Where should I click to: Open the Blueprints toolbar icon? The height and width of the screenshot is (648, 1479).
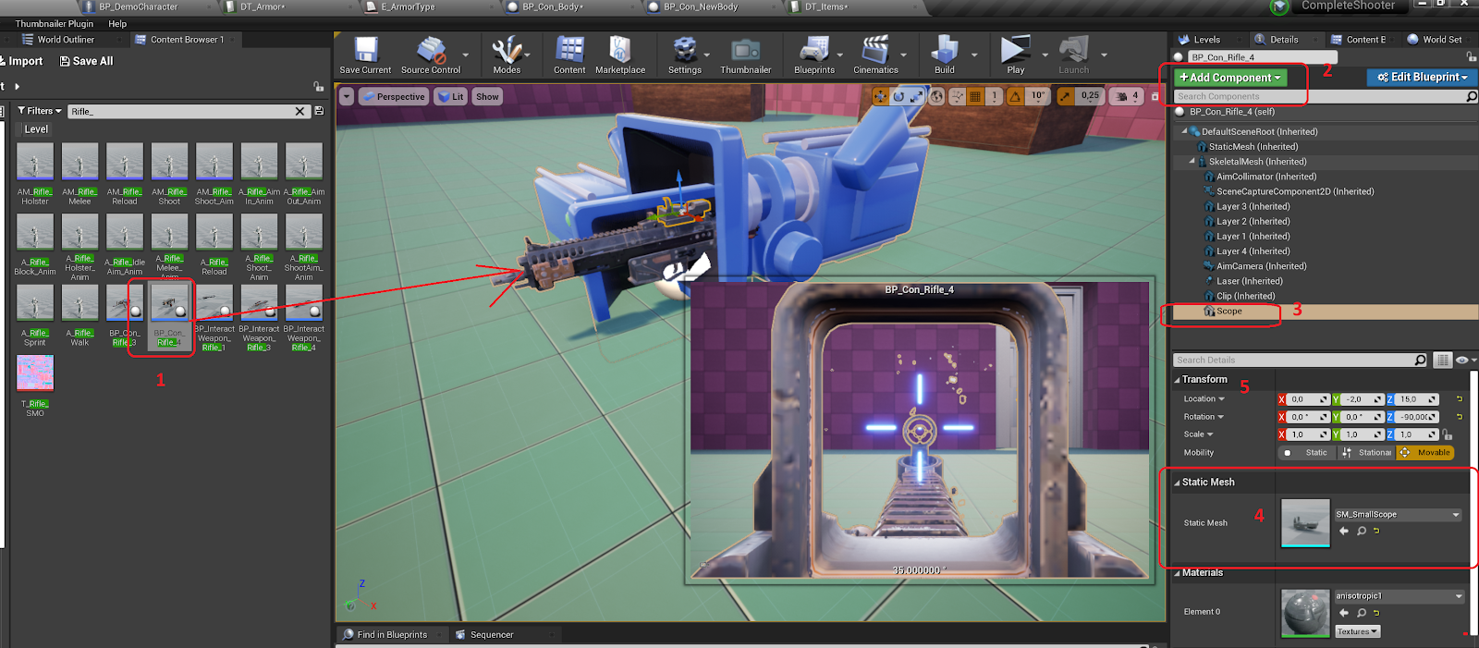(814, 55)
